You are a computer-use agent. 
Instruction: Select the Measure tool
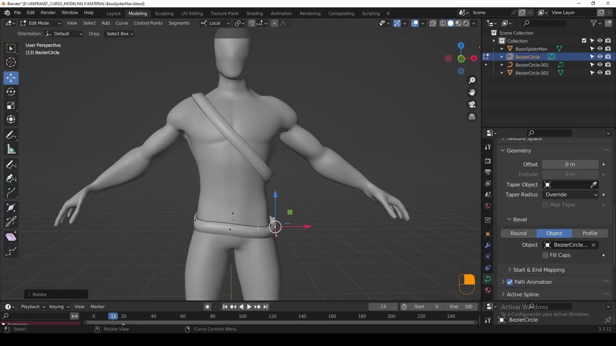[x=11, y=149]
